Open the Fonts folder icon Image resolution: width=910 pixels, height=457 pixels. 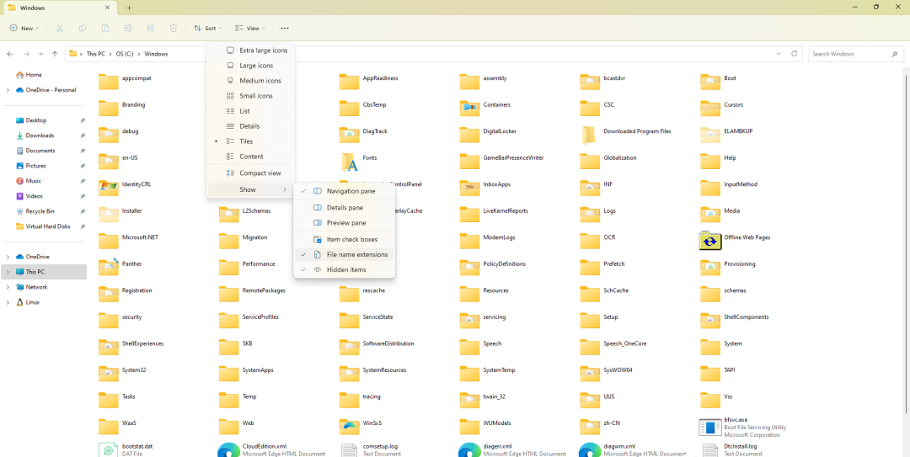tap(350, 162)
